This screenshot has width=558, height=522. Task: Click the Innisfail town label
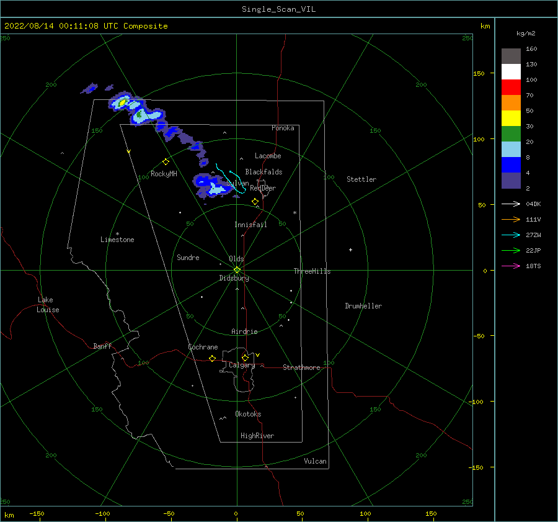tap(250, 225)
